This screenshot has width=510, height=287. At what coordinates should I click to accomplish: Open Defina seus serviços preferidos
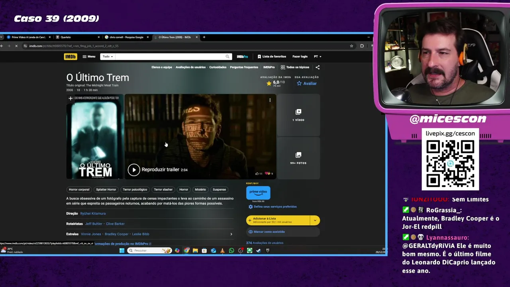[x=273, y=207]
